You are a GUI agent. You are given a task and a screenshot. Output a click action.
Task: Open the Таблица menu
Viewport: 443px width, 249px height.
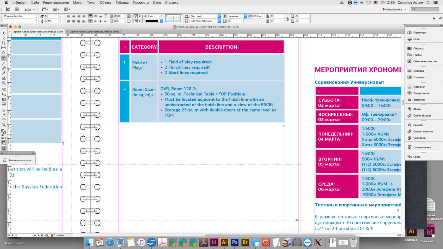(122, 3)
